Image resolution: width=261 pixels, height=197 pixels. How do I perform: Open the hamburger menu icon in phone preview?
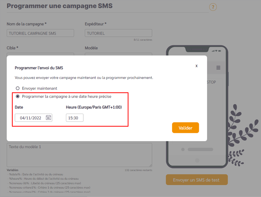coord(218,68)
